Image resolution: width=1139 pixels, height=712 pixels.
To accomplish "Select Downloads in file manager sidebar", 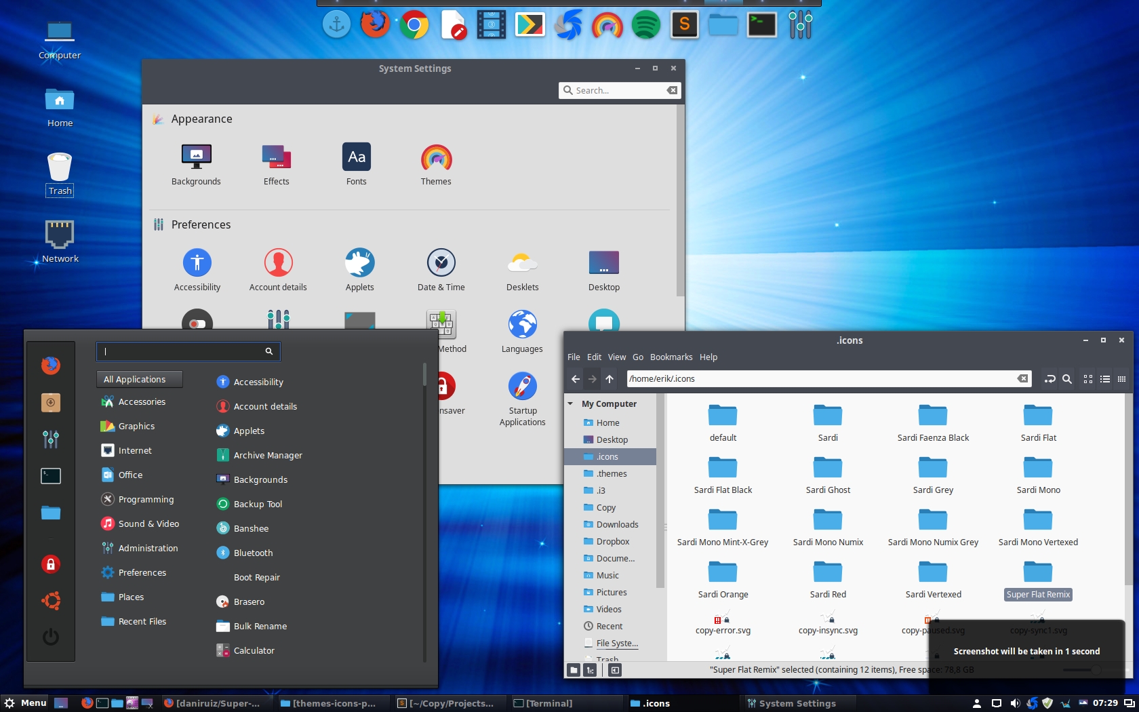I will tap(610, 524).
